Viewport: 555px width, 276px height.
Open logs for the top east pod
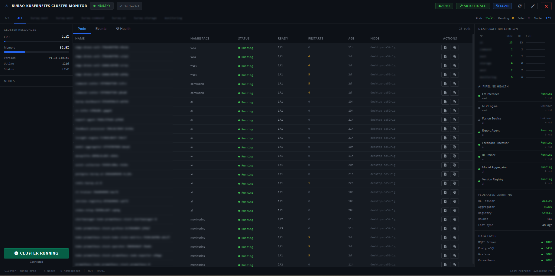pyautogui.click(x=445, y=47)
